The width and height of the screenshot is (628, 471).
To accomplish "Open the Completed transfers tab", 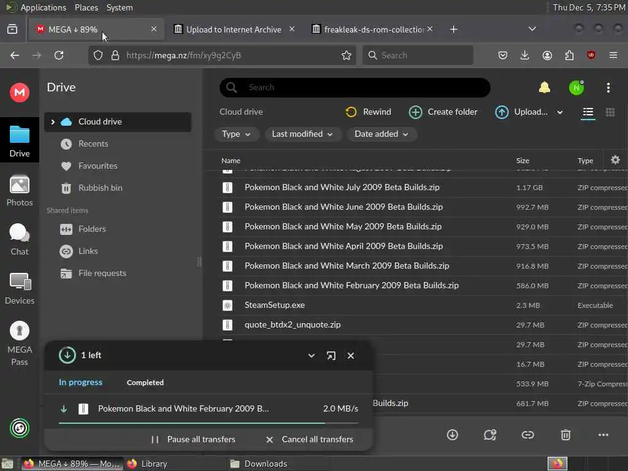I will [x=145, y=383].
